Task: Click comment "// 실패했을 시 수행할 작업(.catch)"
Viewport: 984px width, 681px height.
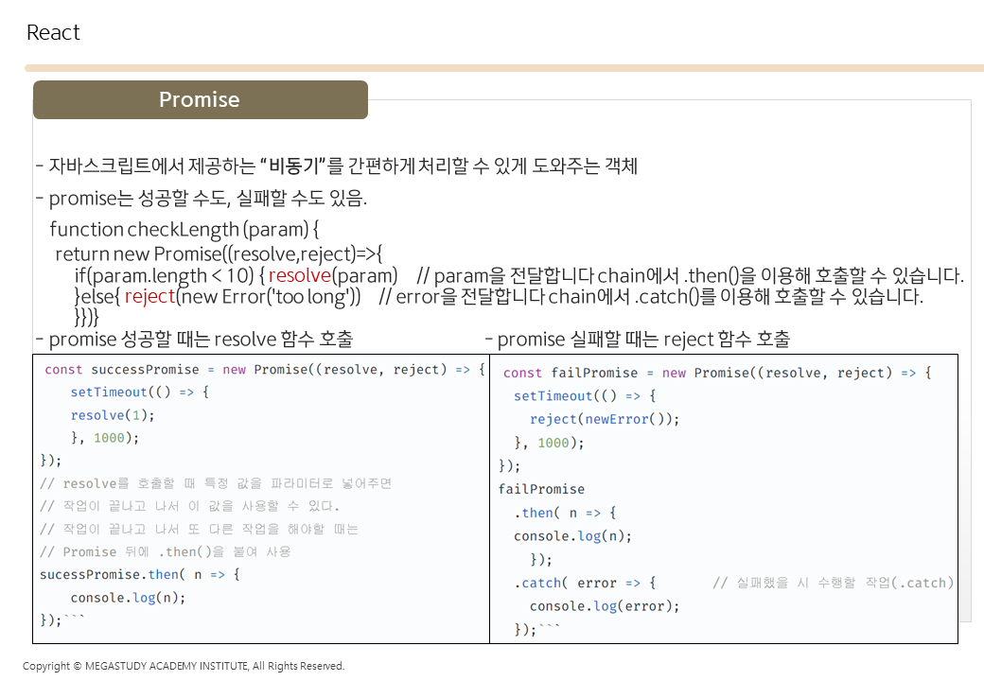Action: click(x=834, y=584)
